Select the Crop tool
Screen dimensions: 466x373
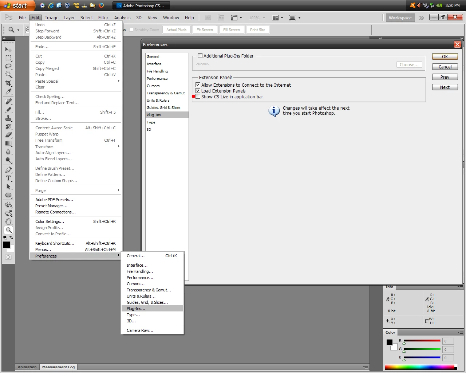[x=8, y=83]
